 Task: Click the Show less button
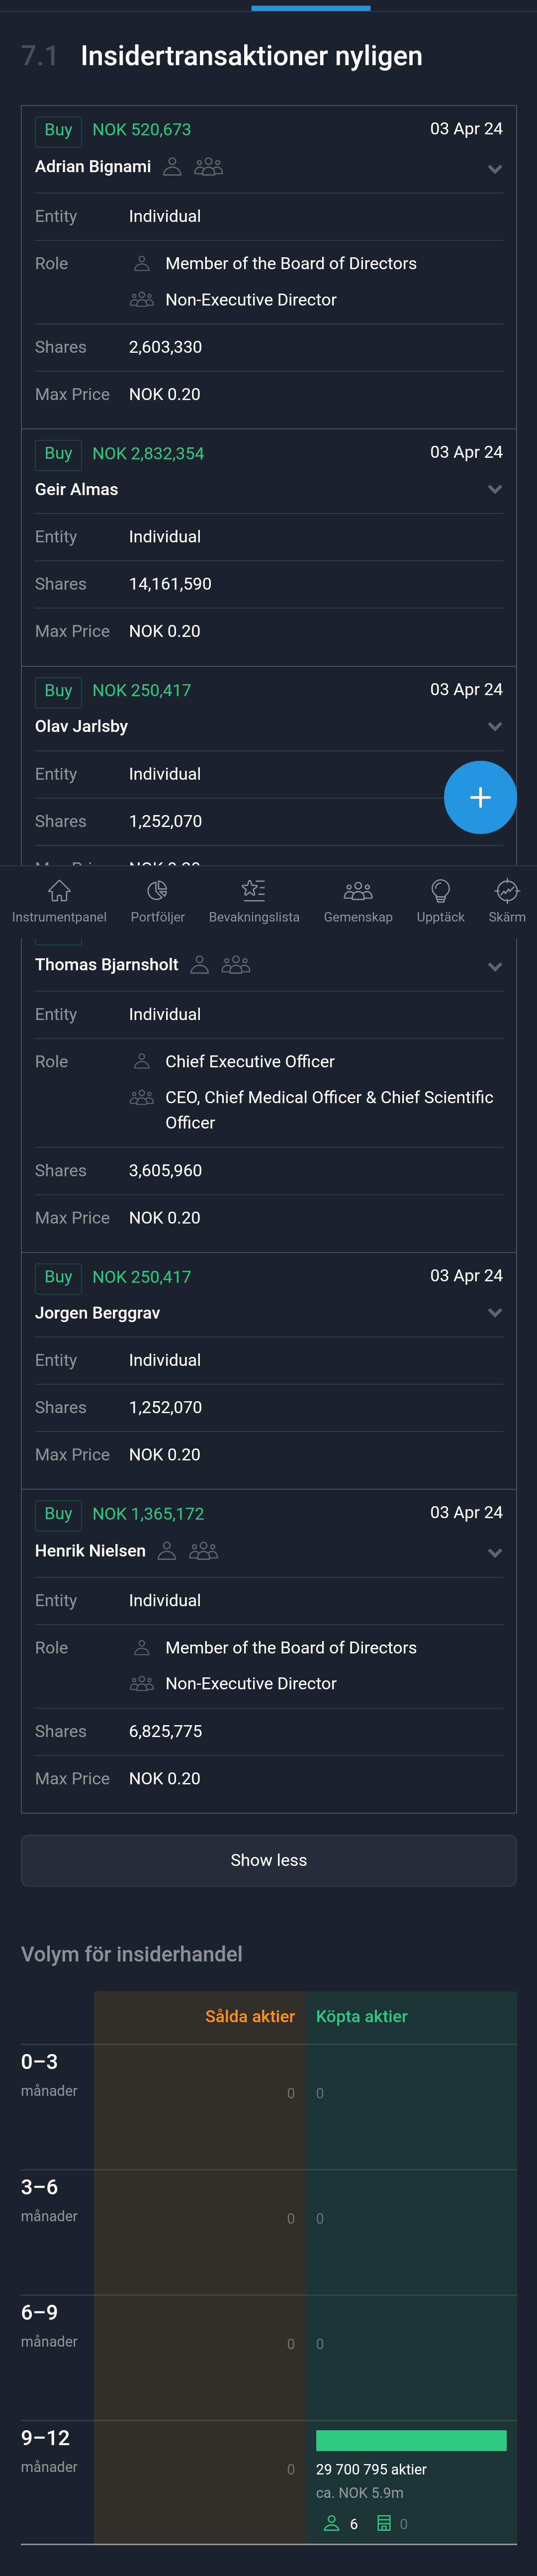point(269,1860)
